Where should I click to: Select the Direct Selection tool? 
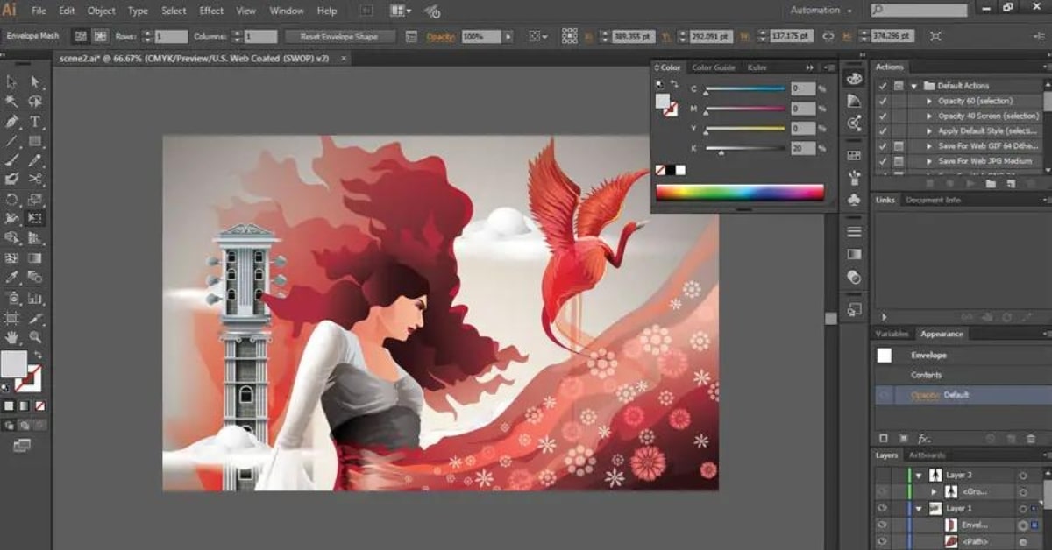(x=35, y=81)
